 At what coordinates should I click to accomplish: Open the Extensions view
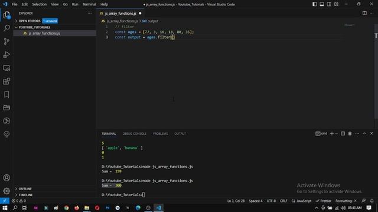(x=6, y=81)
